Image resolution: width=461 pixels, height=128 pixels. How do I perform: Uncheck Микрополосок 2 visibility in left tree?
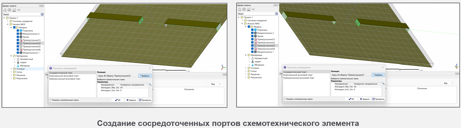[x=18, y=34]
